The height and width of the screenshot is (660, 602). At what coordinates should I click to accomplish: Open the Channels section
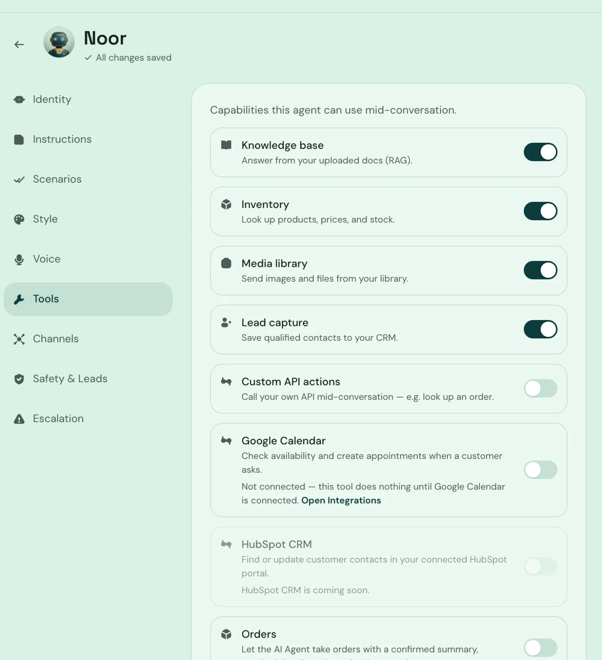[88, 339]
